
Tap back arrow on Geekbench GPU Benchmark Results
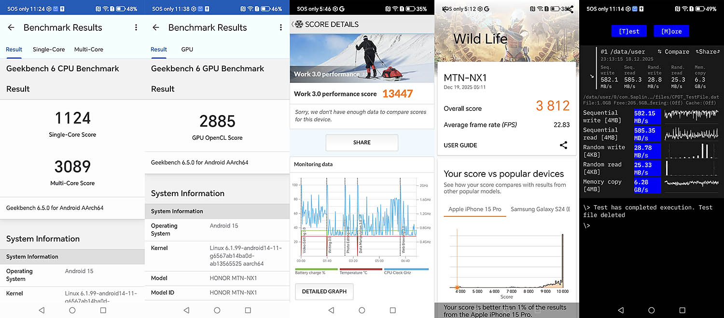pyautogui.click(x=156, y=28)
